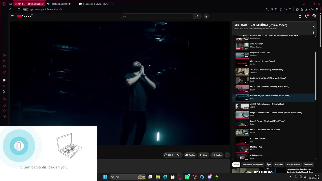Viewport: 322px width, 181px height.
Task: Open the YouTube upload/create button
Action: click(300, 16)
